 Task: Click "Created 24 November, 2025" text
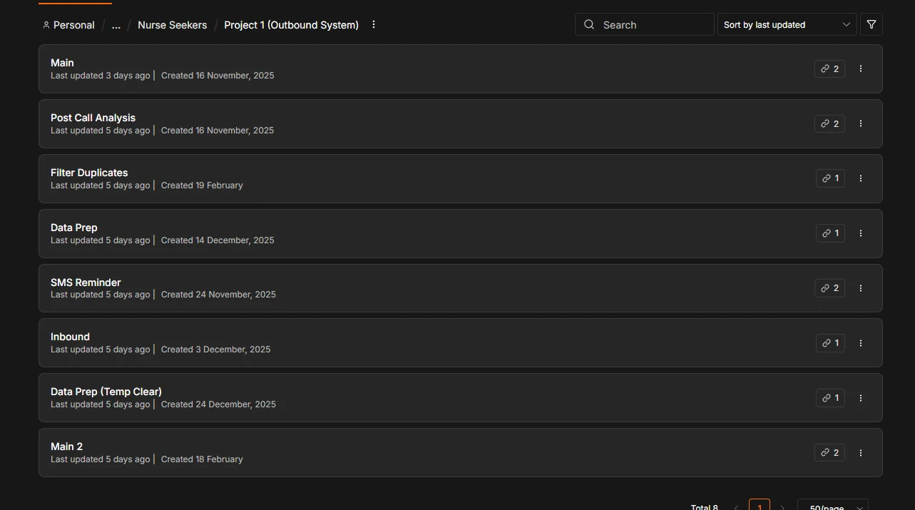point(218,295)
